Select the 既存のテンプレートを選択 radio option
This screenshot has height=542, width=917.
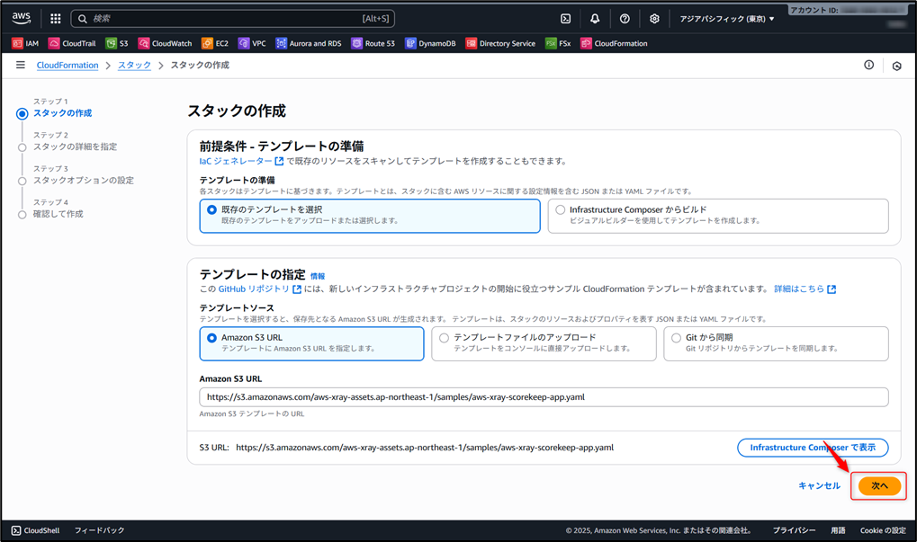tap(212, 210)
